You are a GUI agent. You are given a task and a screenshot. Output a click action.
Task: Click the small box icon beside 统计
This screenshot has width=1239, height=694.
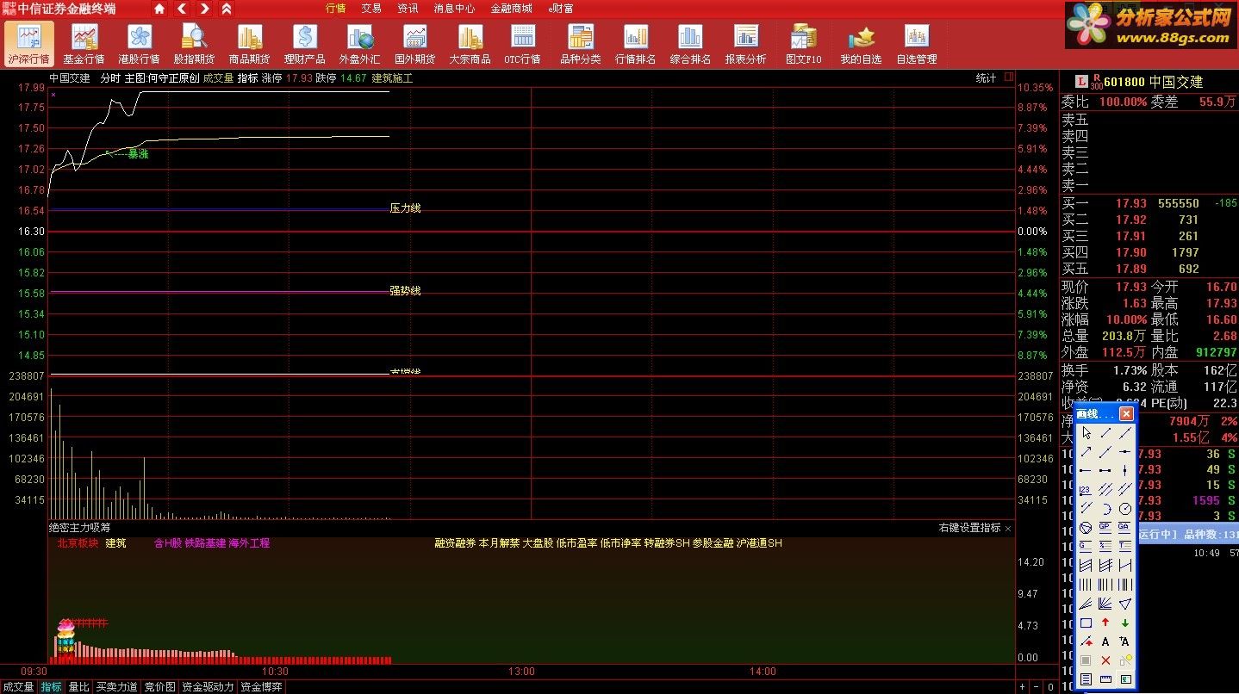(1007, 77)
